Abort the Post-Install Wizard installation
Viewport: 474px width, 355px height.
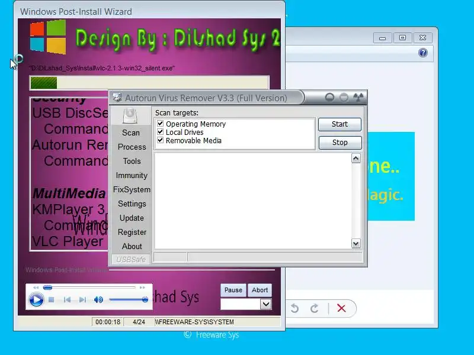(x=260, y=290)
